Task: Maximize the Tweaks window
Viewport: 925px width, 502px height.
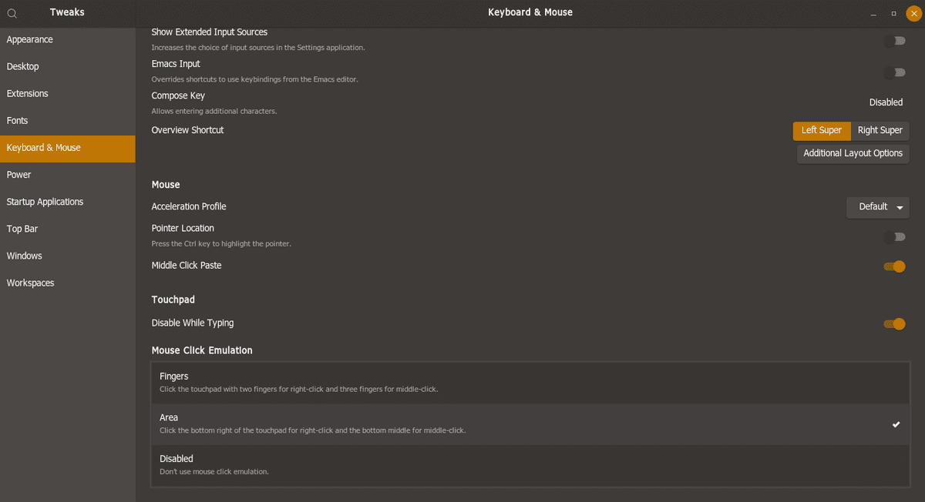Action: pyautogui.click(x=893, y=13)
